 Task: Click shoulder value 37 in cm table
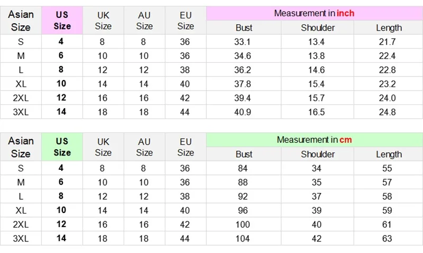click(x=318, y=196)
